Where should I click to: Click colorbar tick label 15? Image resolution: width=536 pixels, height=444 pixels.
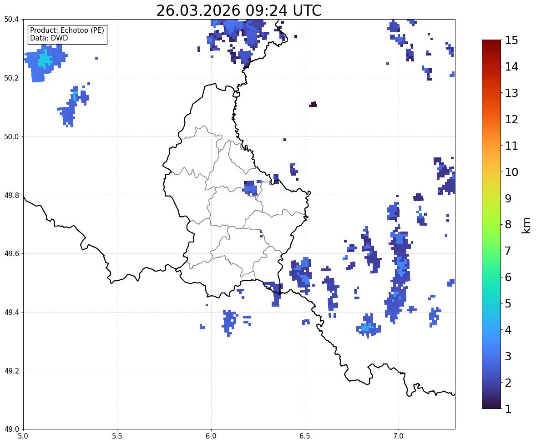point(511,40)
